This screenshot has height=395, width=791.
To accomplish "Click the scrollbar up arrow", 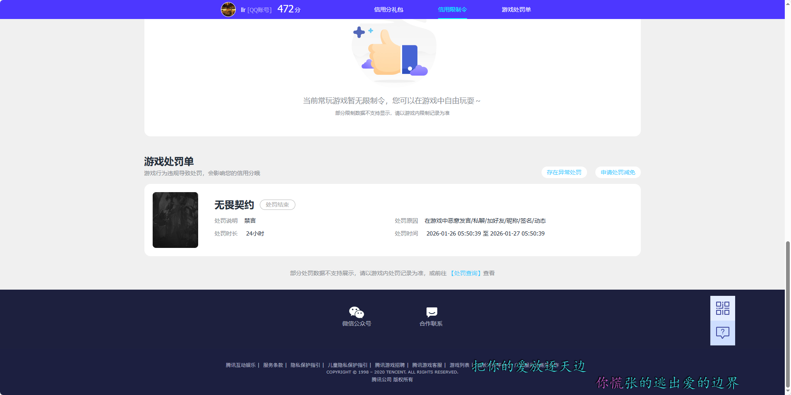I will point(787,3).
